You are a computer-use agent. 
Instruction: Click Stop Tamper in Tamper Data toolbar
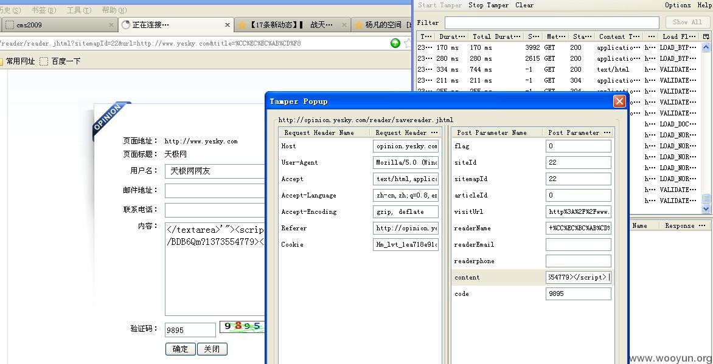(x=489, y=5)
